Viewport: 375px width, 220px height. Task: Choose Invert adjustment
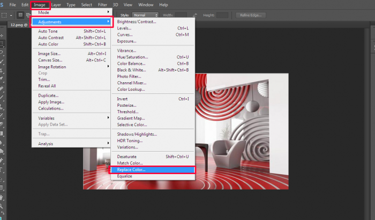(153, 99)
